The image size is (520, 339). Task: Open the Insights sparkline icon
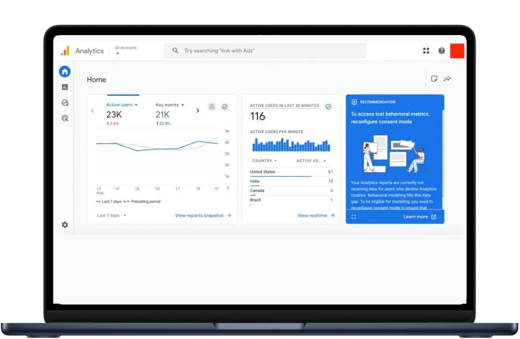point(447,79)
